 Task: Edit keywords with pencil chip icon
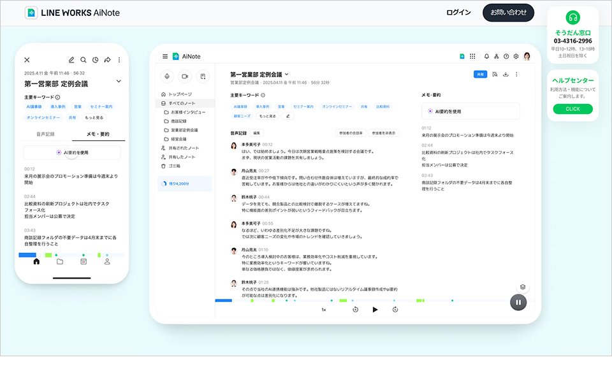[x=288, y=116]
